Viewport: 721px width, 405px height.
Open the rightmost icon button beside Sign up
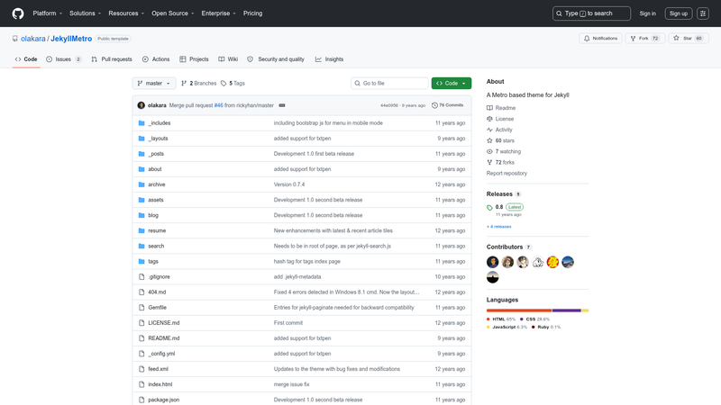point(703,13)
